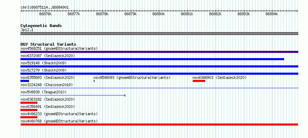This screenshot has height=138, width=308.
Task: Click ruler position 86879k
Action: point(130,14)
